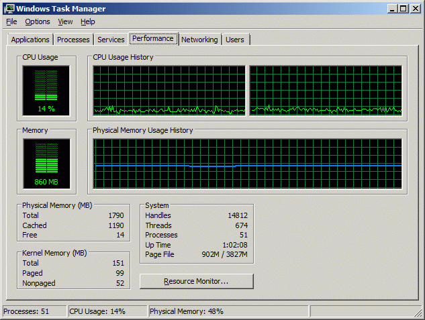Image resolution: width=425 pixels, height=320 pixels.
Task: Open the View menu
Action: (x=65, y=21)
